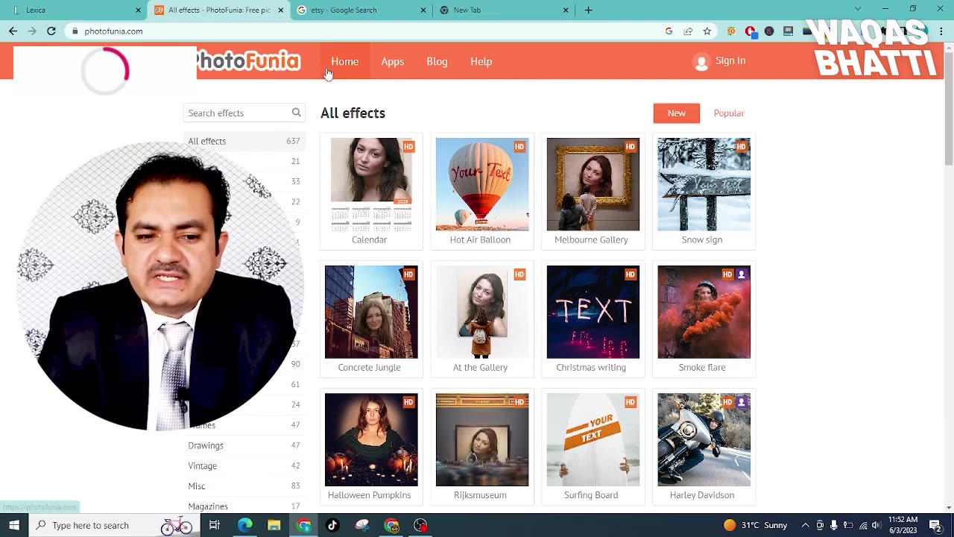Click the SQ extension icon in Chrome toolbar

tap(731, 31)
